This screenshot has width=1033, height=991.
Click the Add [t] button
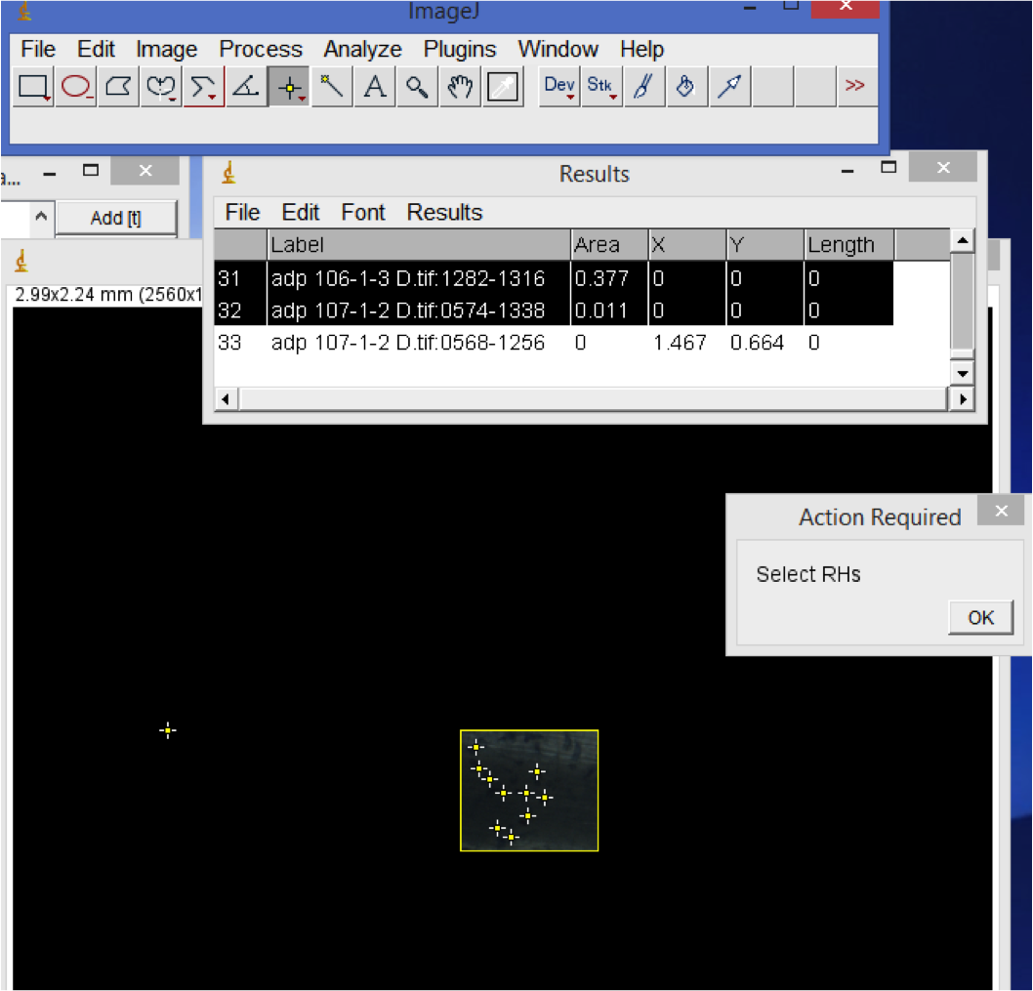tap(116, 218)
